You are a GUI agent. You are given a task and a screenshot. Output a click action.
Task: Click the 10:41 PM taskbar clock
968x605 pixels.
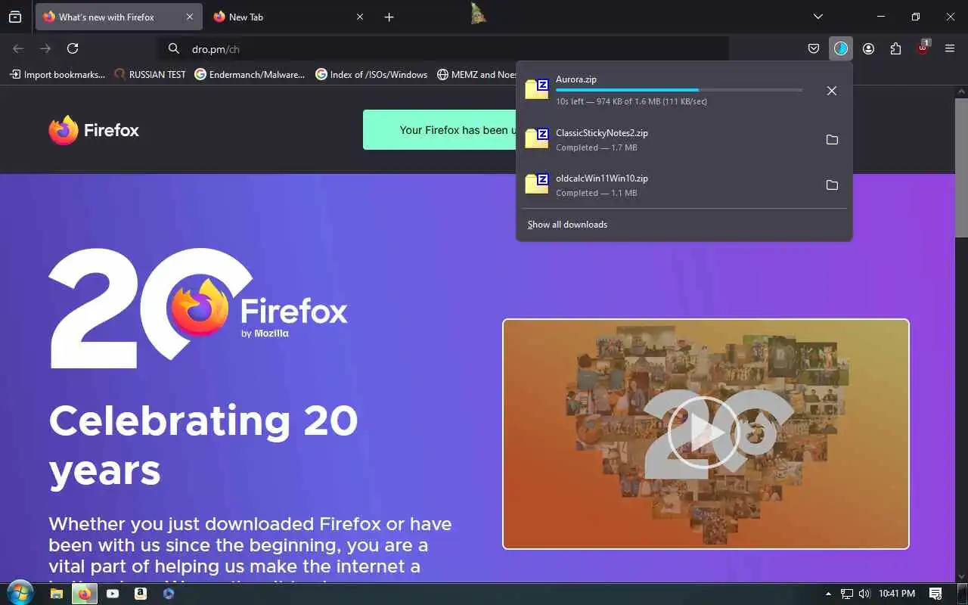(897, 594)
